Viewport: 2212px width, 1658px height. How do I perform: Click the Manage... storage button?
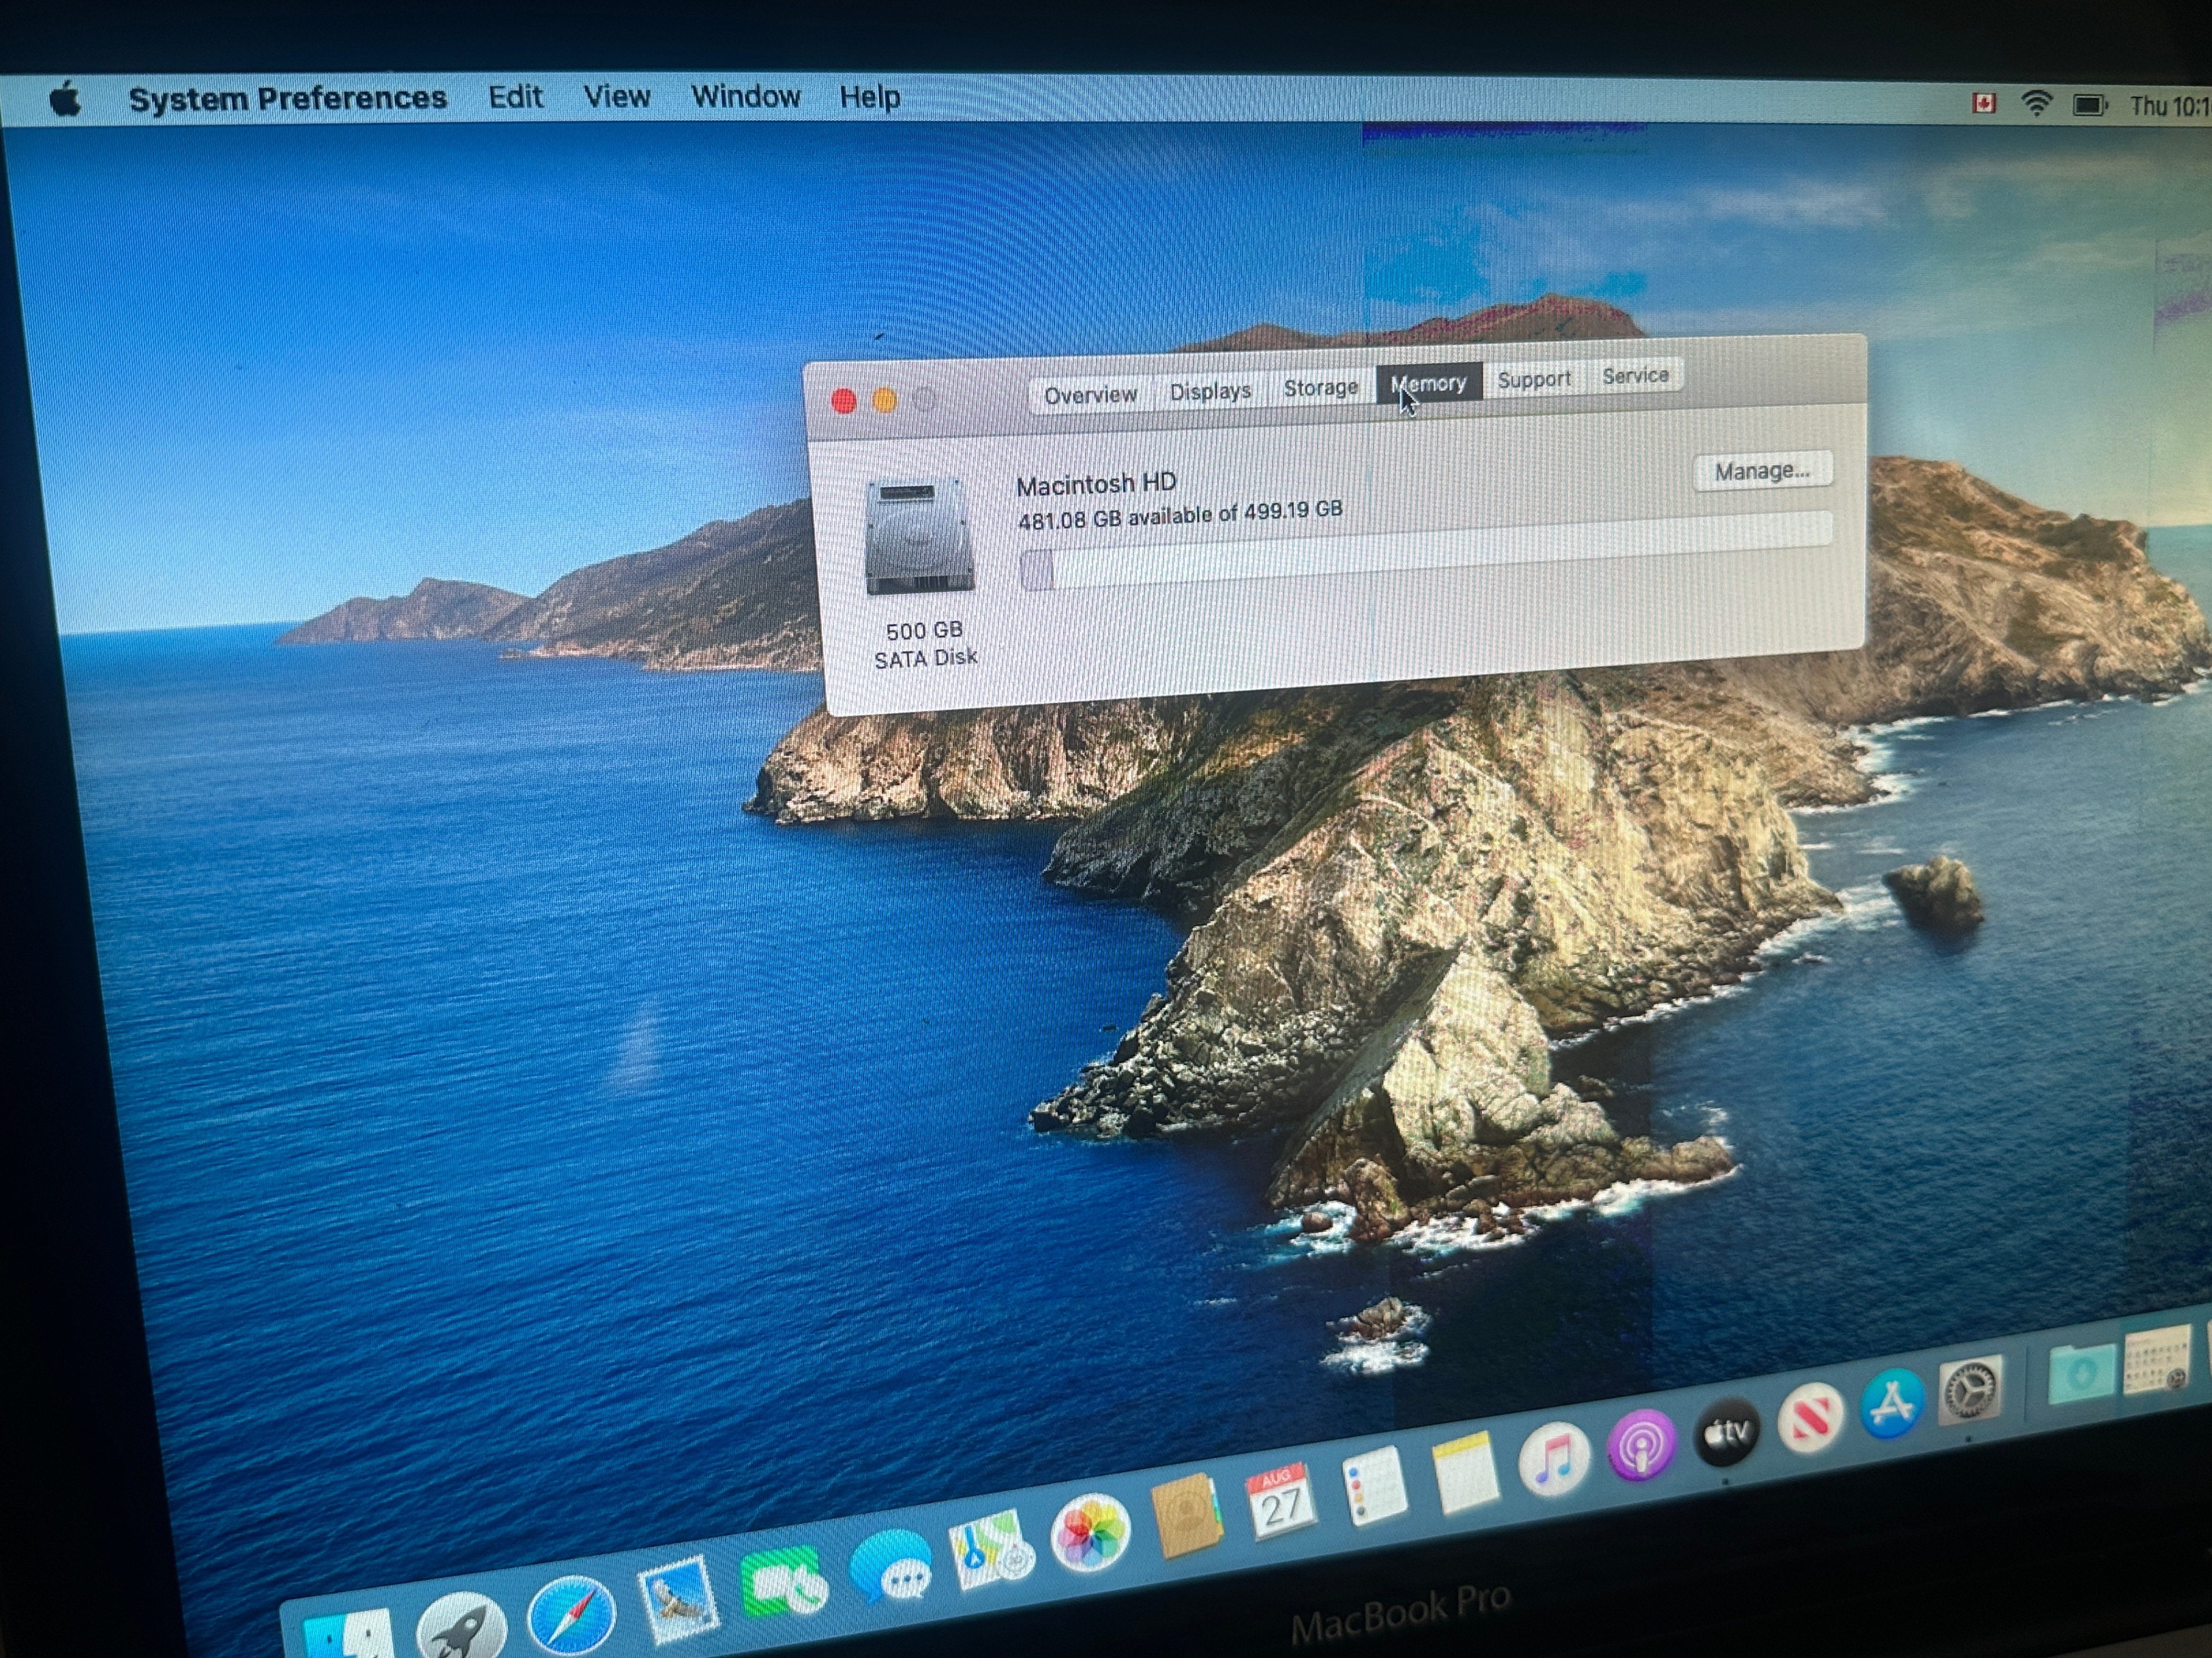point(1762,470)
